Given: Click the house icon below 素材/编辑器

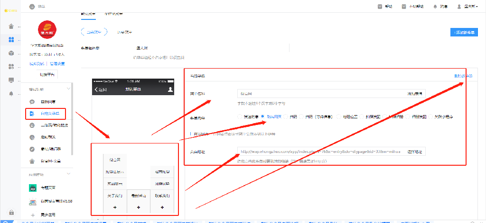Looking at the screenshot, I should [32, 161].
